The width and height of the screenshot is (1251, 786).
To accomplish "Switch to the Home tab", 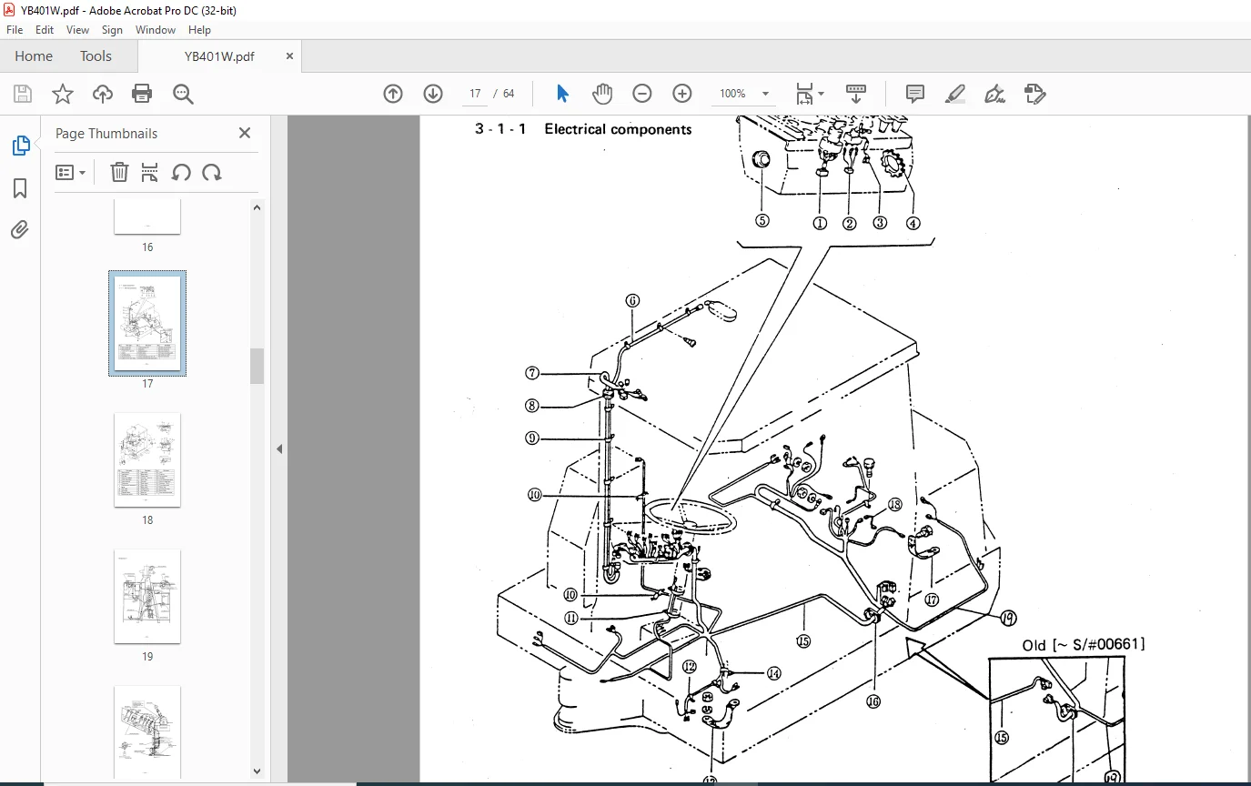I will pyautogui.click(x=34, y=56).
